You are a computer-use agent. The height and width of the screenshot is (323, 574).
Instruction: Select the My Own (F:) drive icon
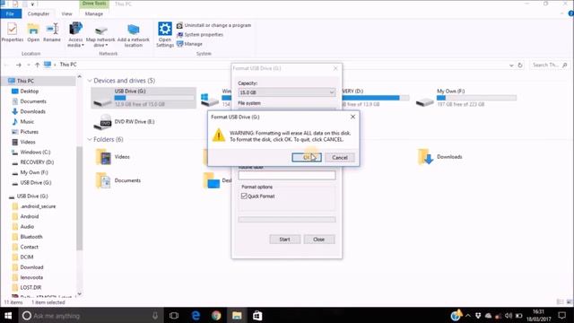click(424, 101)
